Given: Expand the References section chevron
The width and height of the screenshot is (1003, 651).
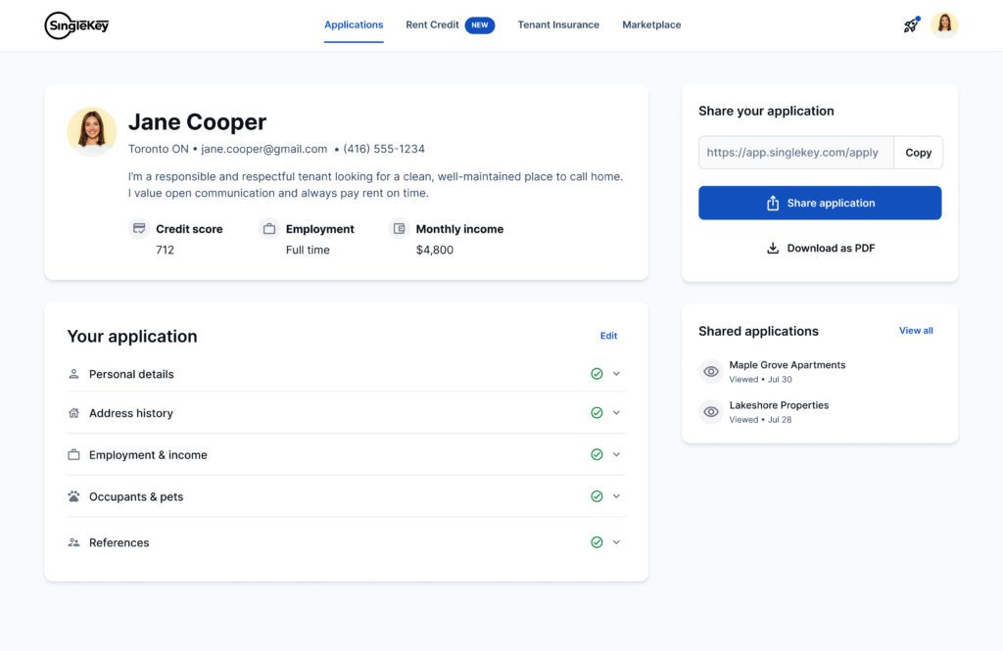Looking at the screenshot, I should tap(617, 542).
